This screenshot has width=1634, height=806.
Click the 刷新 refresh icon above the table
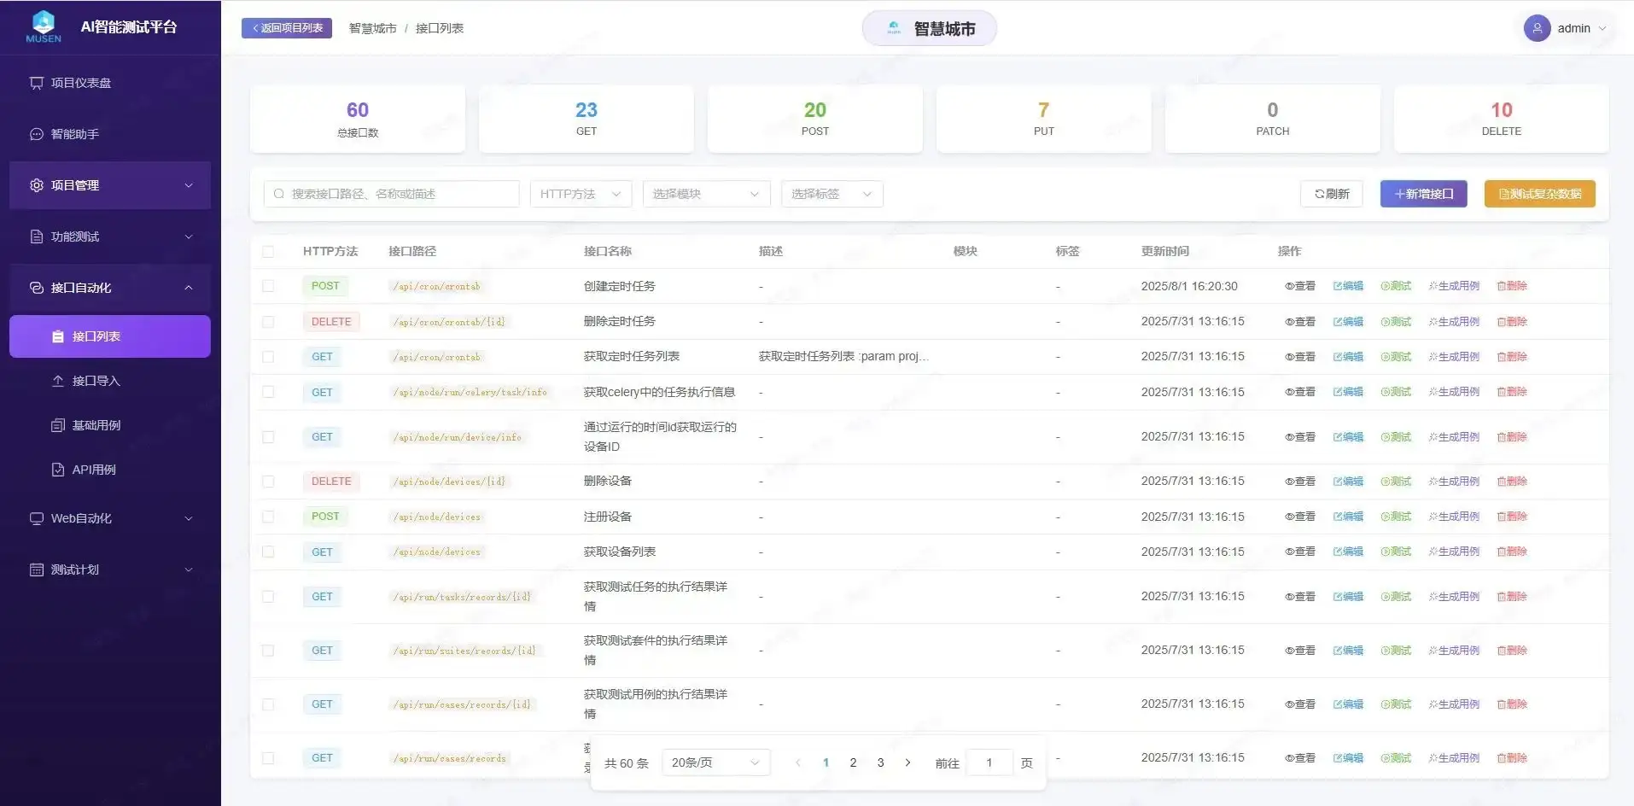tap(1331, 194)
